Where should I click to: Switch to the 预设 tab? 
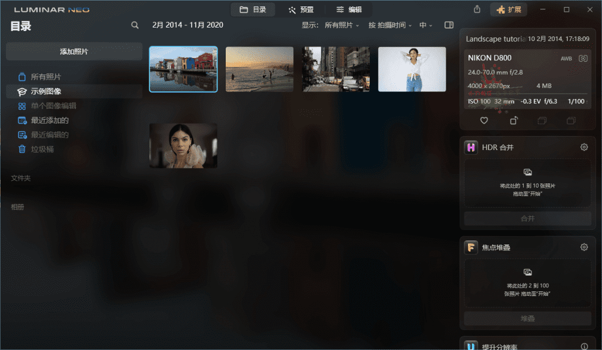[302, 9]
